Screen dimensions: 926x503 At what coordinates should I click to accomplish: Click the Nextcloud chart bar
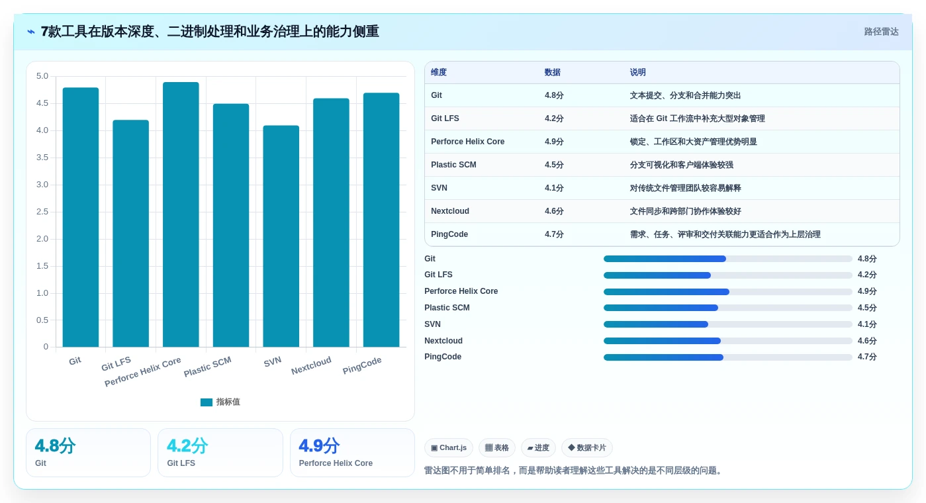point(331,222)
